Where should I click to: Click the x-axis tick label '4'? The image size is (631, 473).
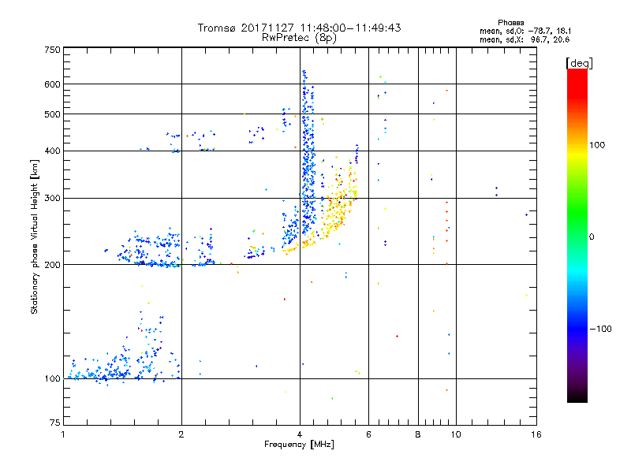[300, 434]
